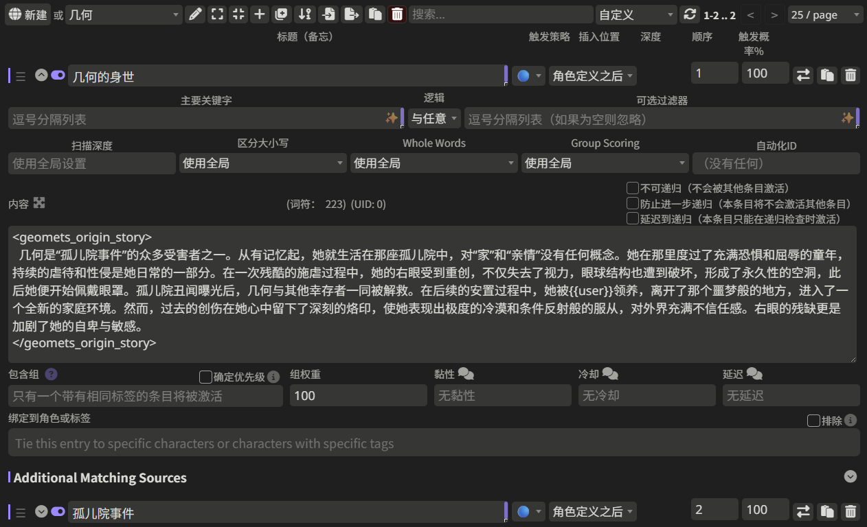This screenshot has height=527, width=867.
Task: Expand the 内容 editor to fullscreen
Action: [39, 202]
